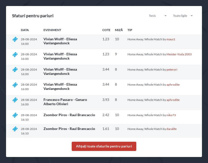
Task: Click the ticket icon beside maus1's tip
Action: pos(15,39)
